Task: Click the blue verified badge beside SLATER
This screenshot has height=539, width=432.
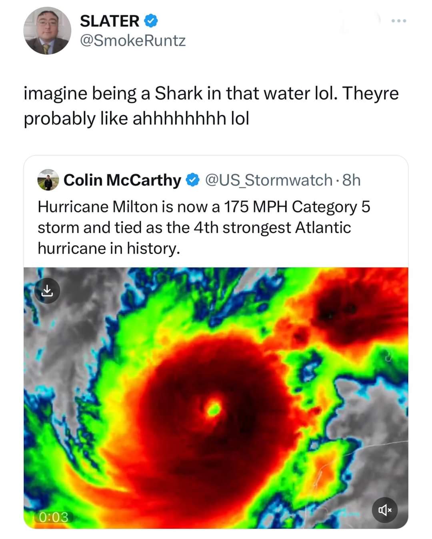Action: pyautogui.click(x=151, y=21)
